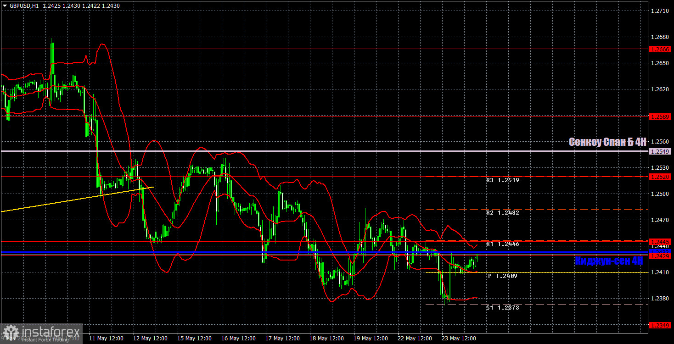Viewport: 674px width, 344px height.
Task: Select the 'Киджун-сен 4H' label
Action: click(x=609, y=261)
